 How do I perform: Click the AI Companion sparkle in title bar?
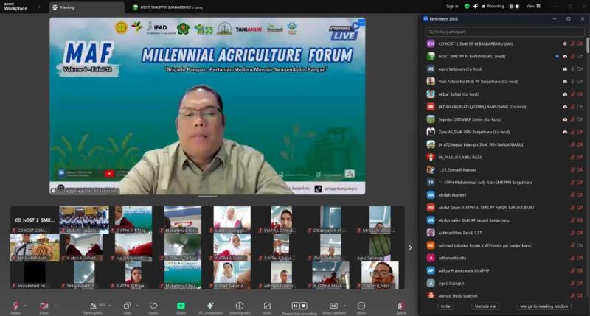click(476, 7)
